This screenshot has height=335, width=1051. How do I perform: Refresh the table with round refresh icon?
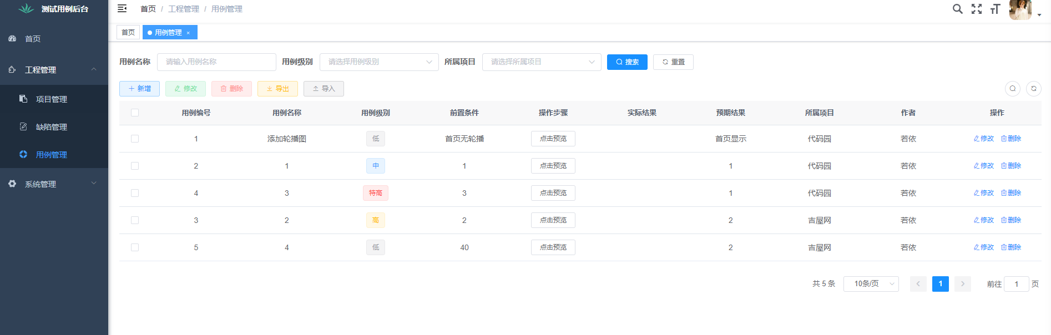[1034, 89]
